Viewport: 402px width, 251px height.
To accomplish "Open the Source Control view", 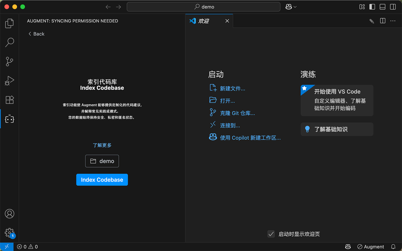I will click(x=10, y=61).
